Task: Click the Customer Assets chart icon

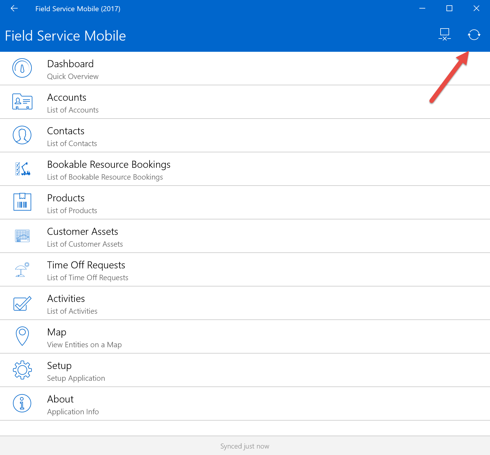Action: click(x=22, y=236)
